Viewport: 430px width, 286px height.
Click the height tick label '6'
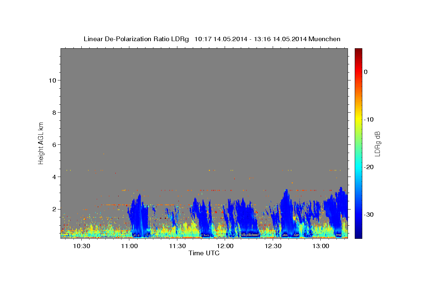[x=54, y=145]
